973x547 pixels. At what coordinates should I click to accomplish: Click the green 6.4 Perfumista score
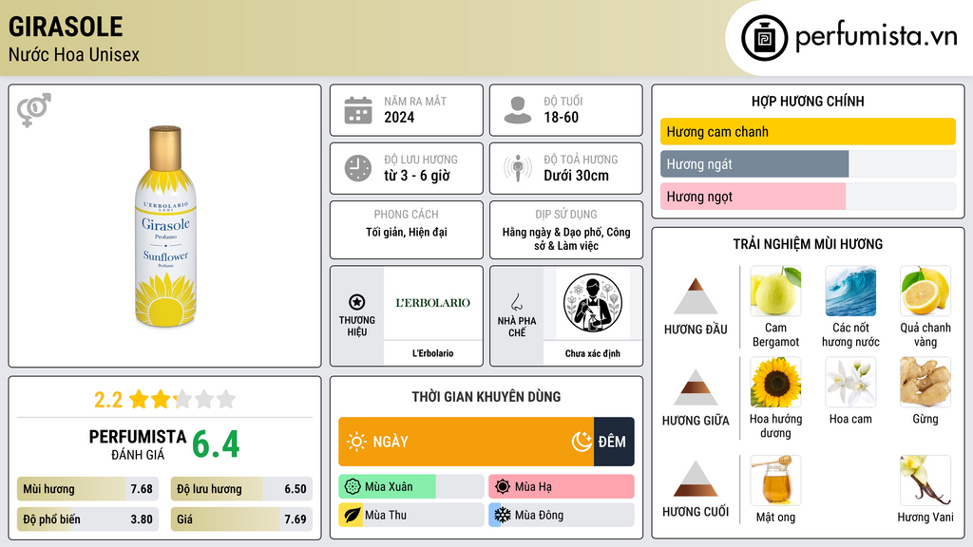(216, 444)
